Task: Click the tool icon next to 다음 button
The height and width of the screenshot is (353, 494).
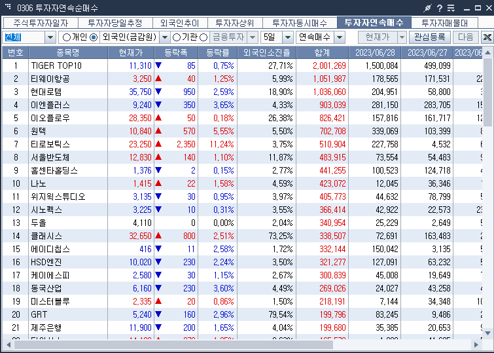Action: [x=487, y=37]
